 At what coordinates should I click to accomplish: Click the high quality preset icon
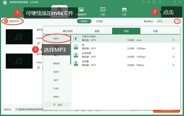pos(76,47)
